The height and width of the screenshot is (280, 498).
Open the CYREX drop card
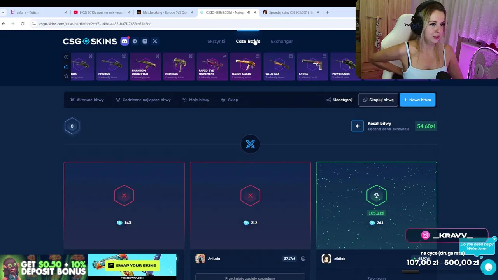pos(313,67)
